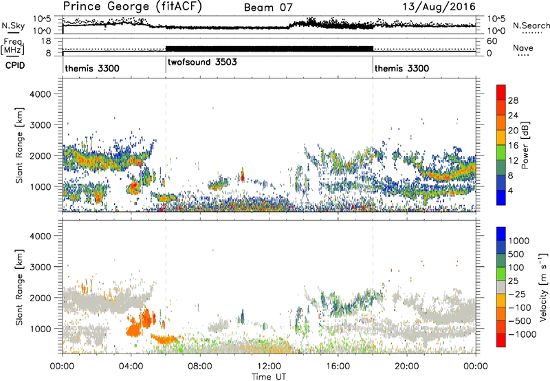Click the Nave legend label
Image resolution: width=550 pixels, height=381 pixels.
coord(522,47)
